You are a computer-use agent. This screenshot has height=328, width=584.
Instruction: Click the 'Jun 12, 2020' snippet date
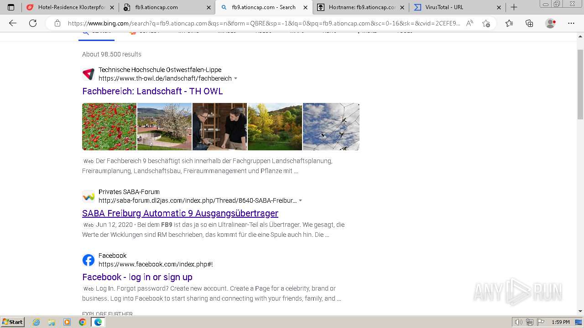[x=114, y=225]
